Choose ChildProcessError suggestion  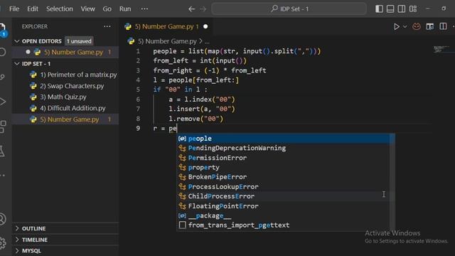[284, 196]
